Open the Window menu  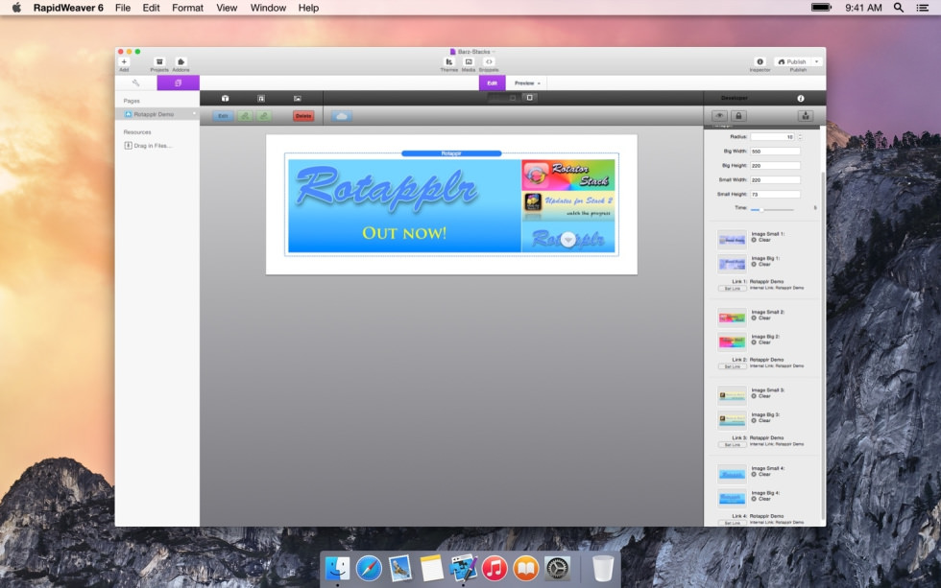pos(268,8)
